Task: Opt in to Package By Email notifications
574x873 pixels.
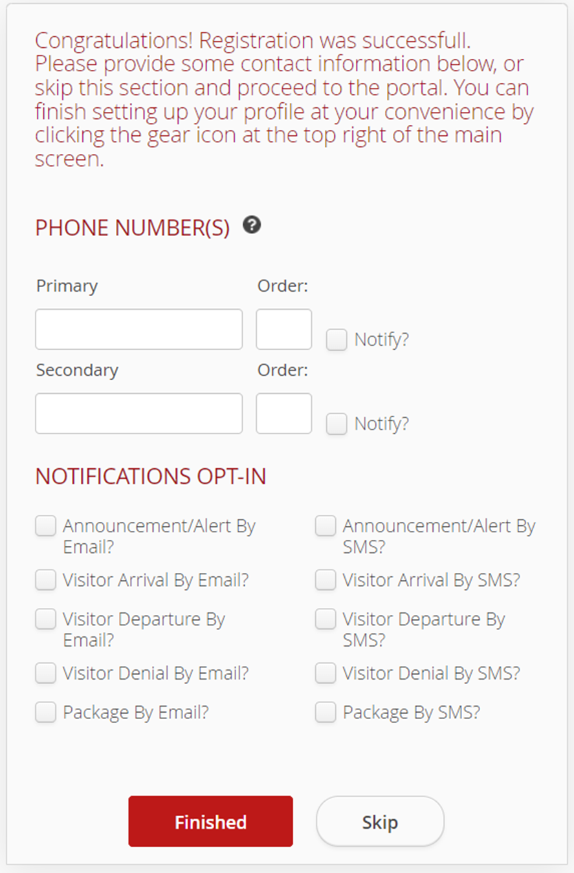Action: (45, 712)
